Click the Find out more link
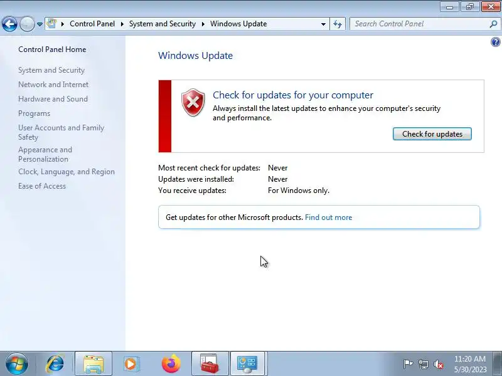Viewport: 502px width, 376px height. pyautogui.click(x=328, y=217)
